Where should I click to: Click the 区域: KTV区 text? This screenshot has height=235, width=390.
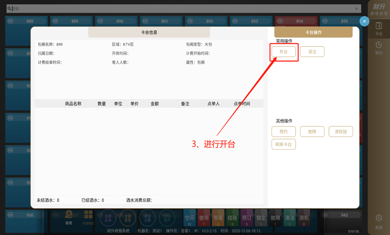pyautogui.click(x=123, y=45)
